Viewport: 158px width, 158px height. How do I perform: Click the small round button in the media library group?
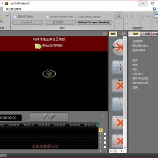[x=7, y=15]
